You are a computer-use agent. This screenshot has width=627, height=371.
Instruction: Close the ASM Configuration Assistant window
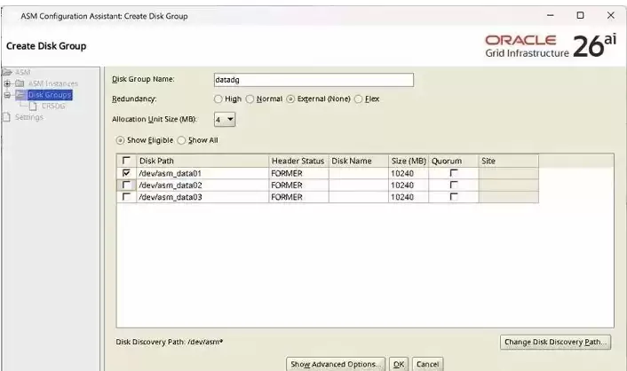point(611,16)
